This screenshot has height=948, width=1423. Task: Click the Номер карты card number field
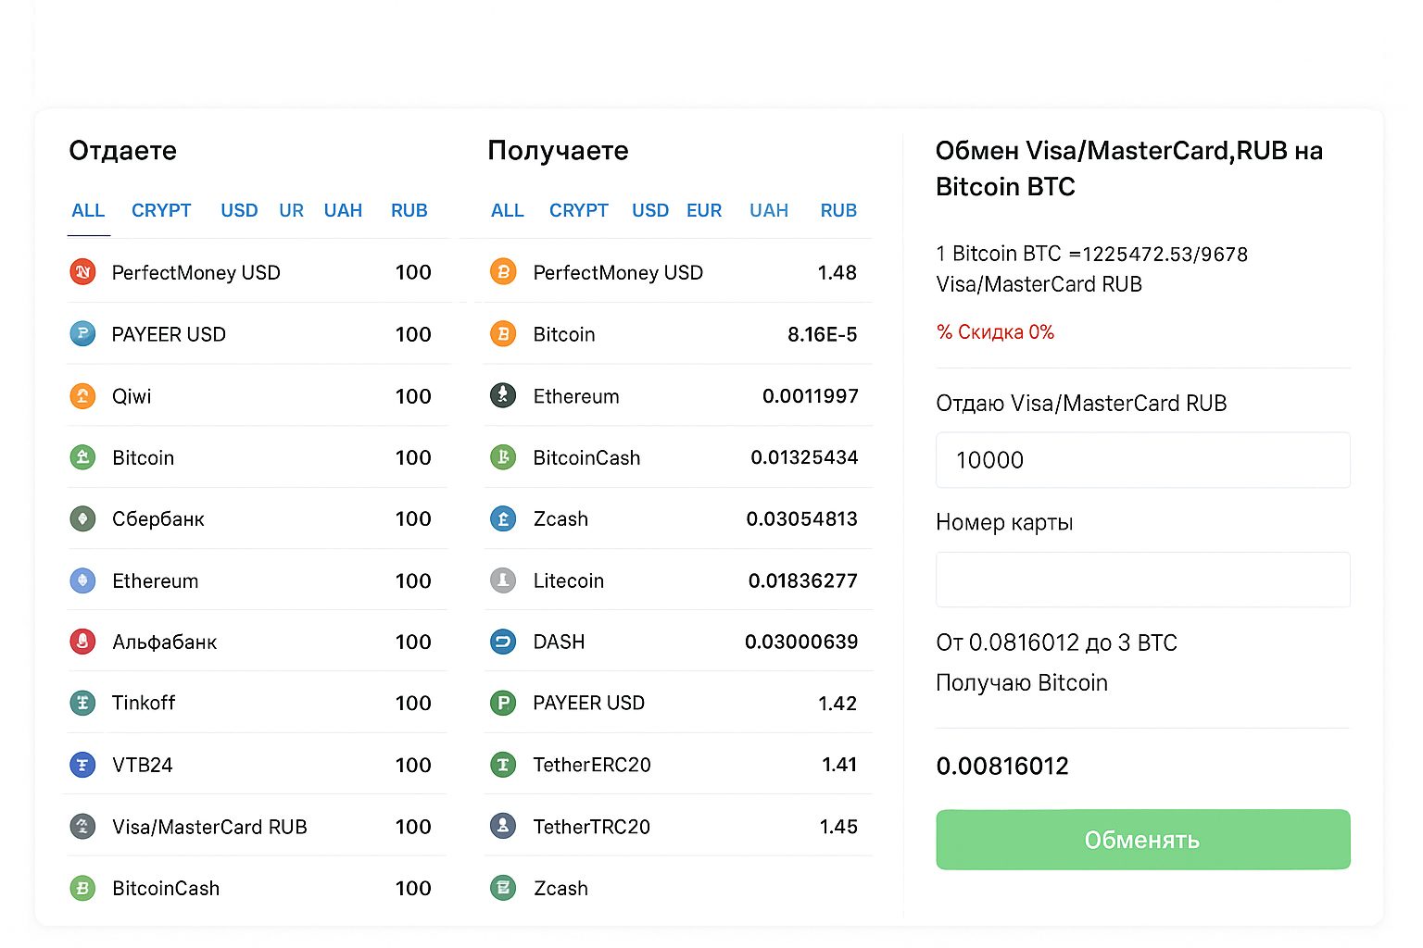(1142, 580)
